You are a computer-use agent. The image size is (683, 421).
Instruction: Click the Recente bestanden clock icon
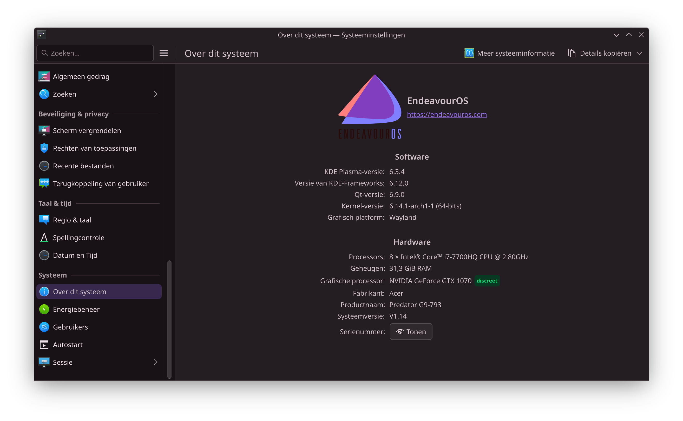[44, 166]
